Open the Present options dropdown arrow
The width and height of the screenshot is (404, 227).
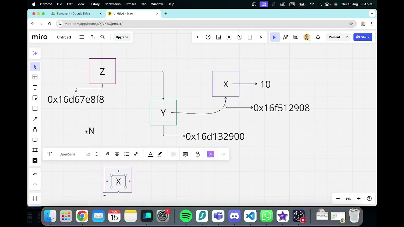click(x=347, y=37)
